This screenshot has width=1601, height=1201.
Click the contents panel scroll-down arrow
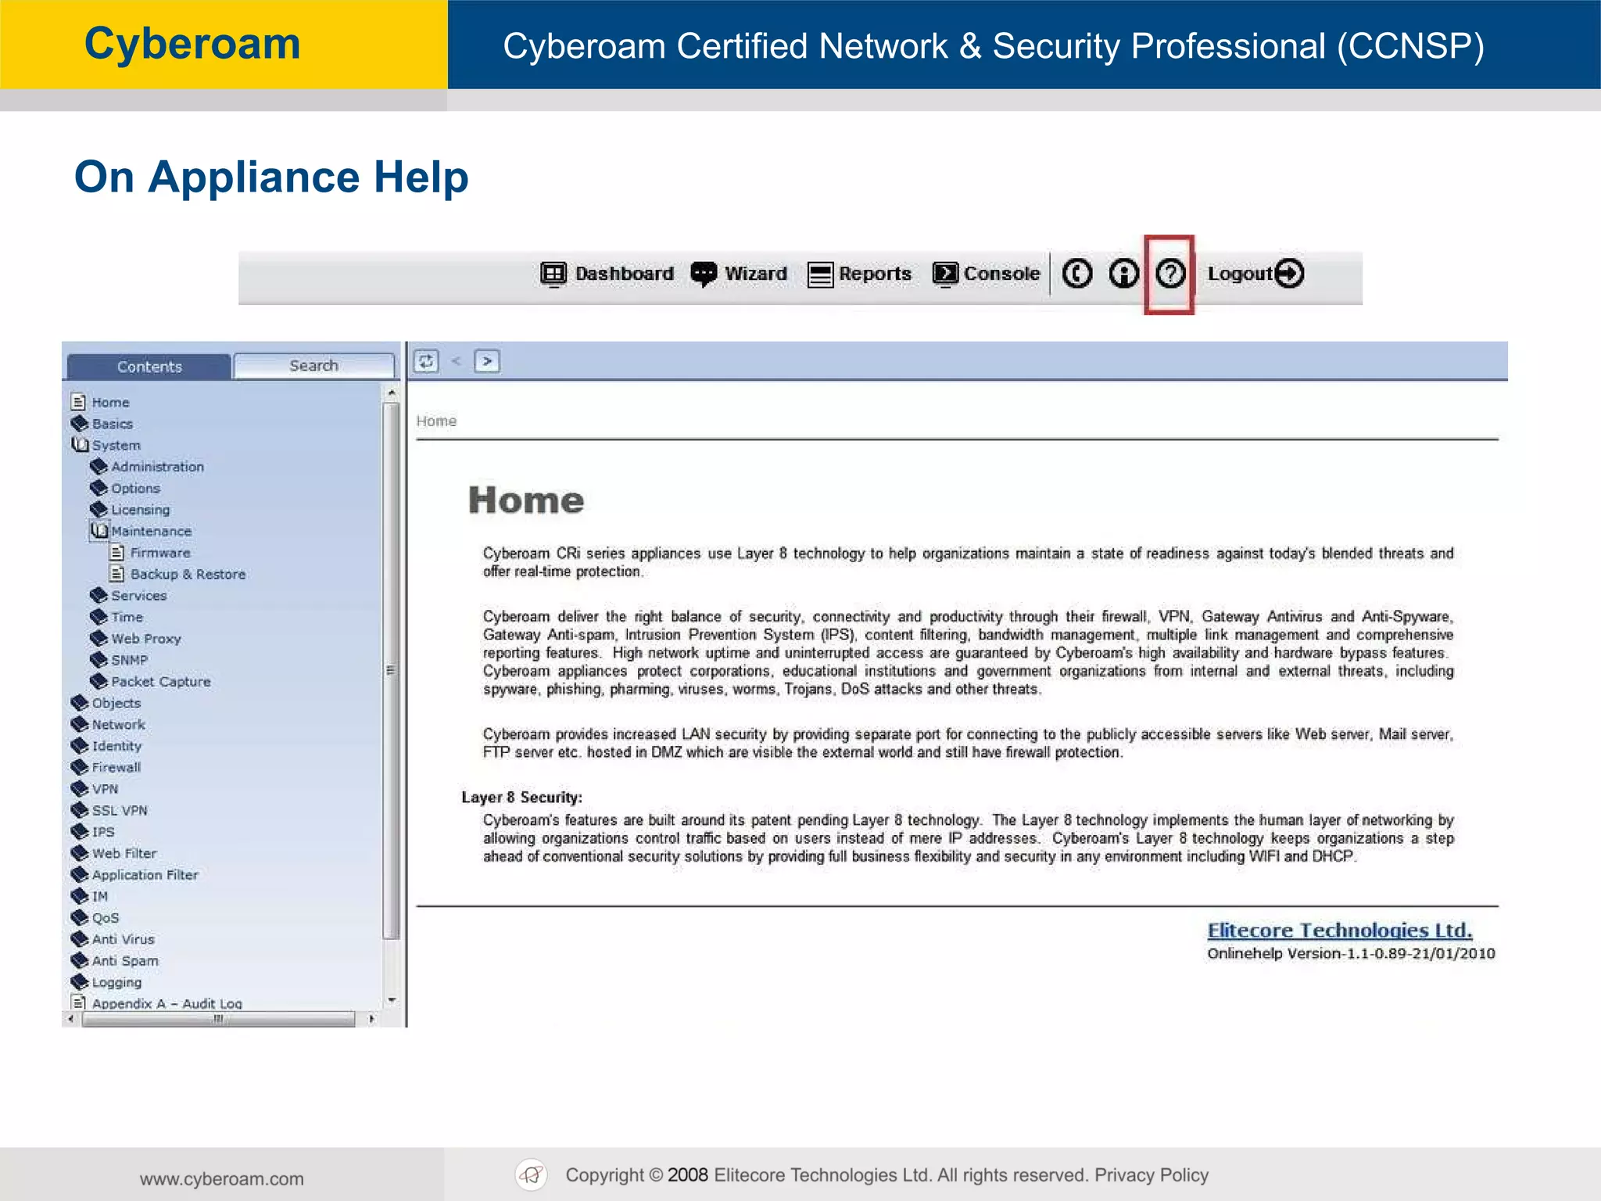pyautogui.click(x=392, y=1000)
